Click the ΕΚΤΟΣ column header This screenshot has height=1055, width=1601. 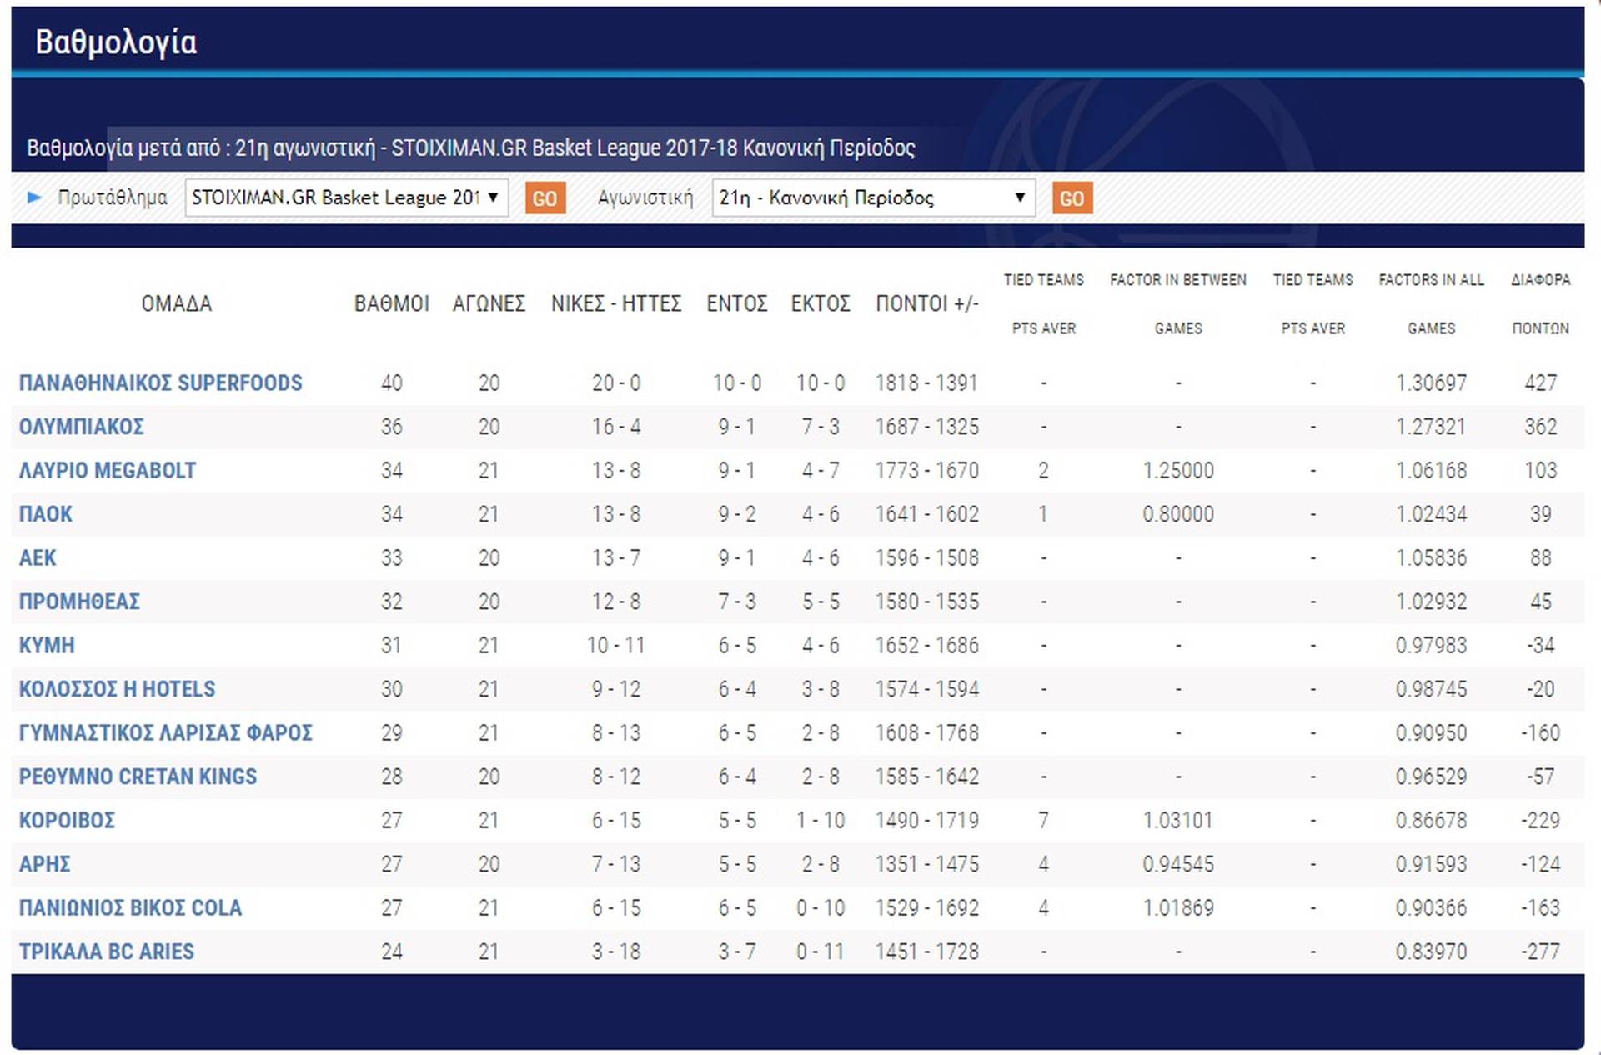[x=821, y=304]
